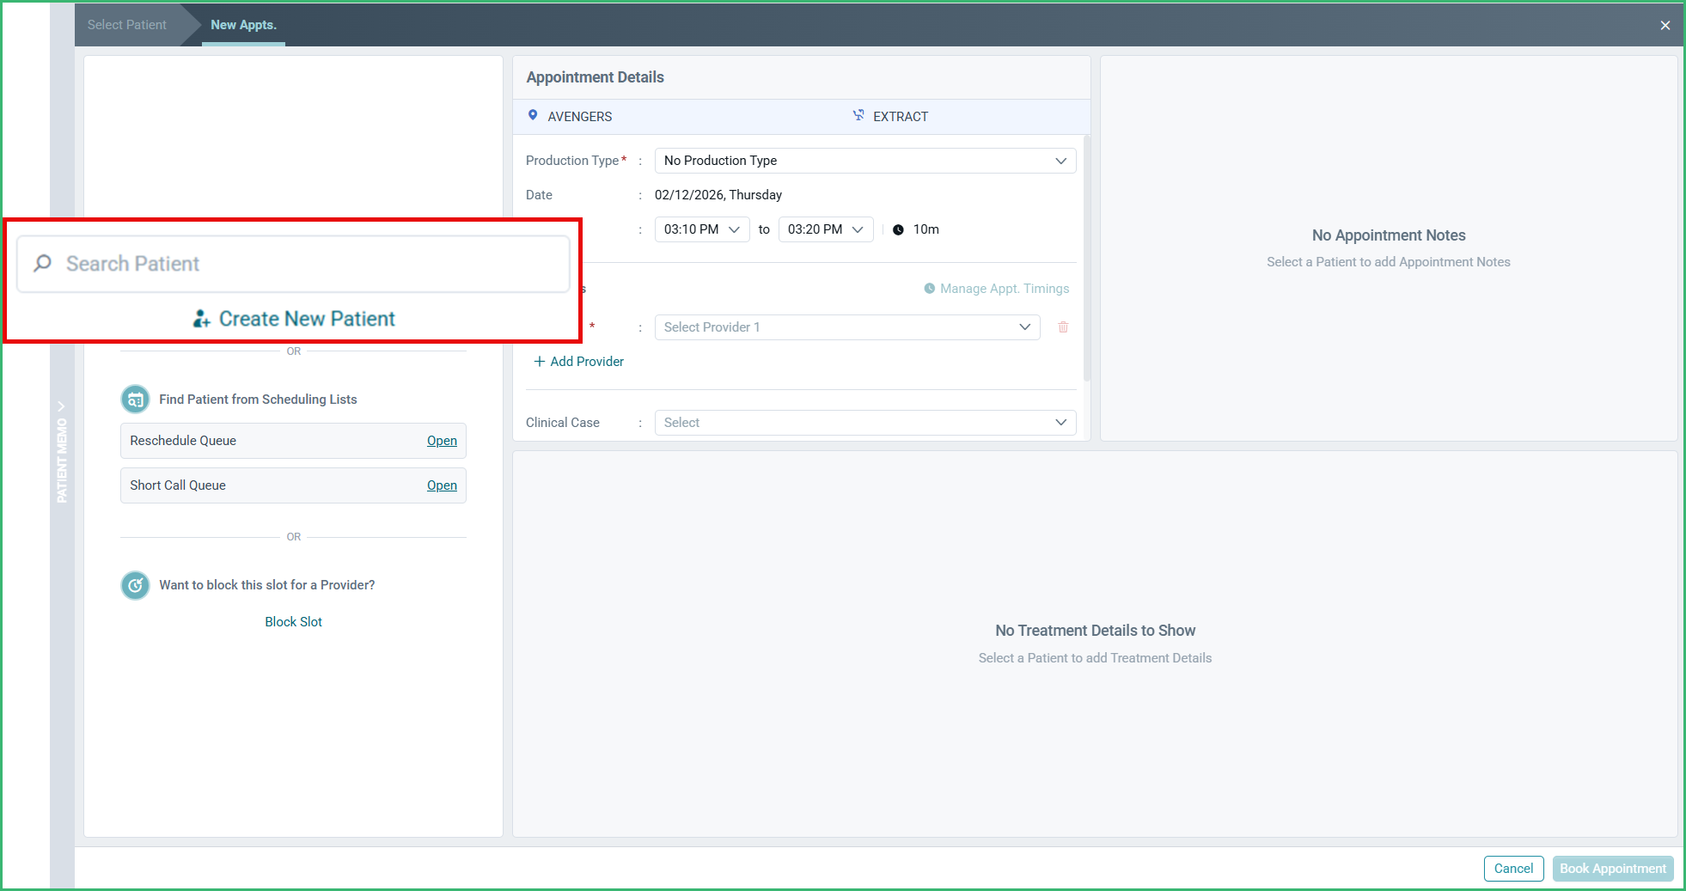Image resolution: width=1686 pixels, height=891 pixels.
Task: Close the New Appts dialog with X
Action: pyautogui.click(x=1665, y=25)
